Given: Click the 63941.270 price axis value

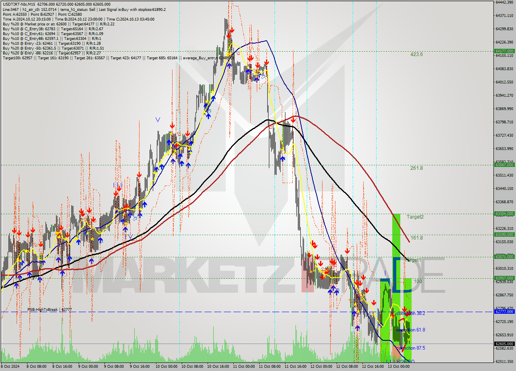Looking at the screenshot, I should 504,96.
